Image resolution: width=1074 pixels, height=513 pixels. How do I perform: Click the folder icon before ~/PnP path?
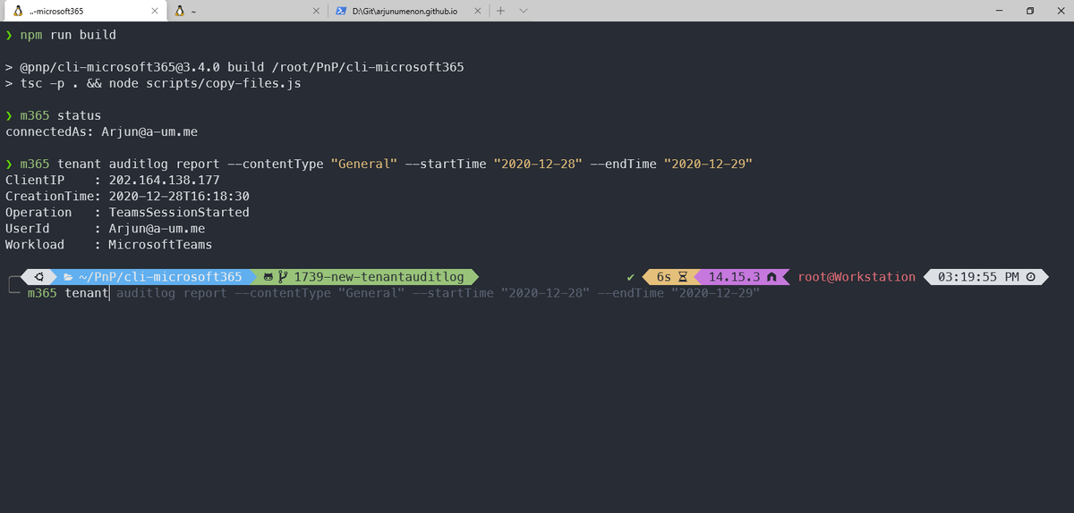pos(68,277)
